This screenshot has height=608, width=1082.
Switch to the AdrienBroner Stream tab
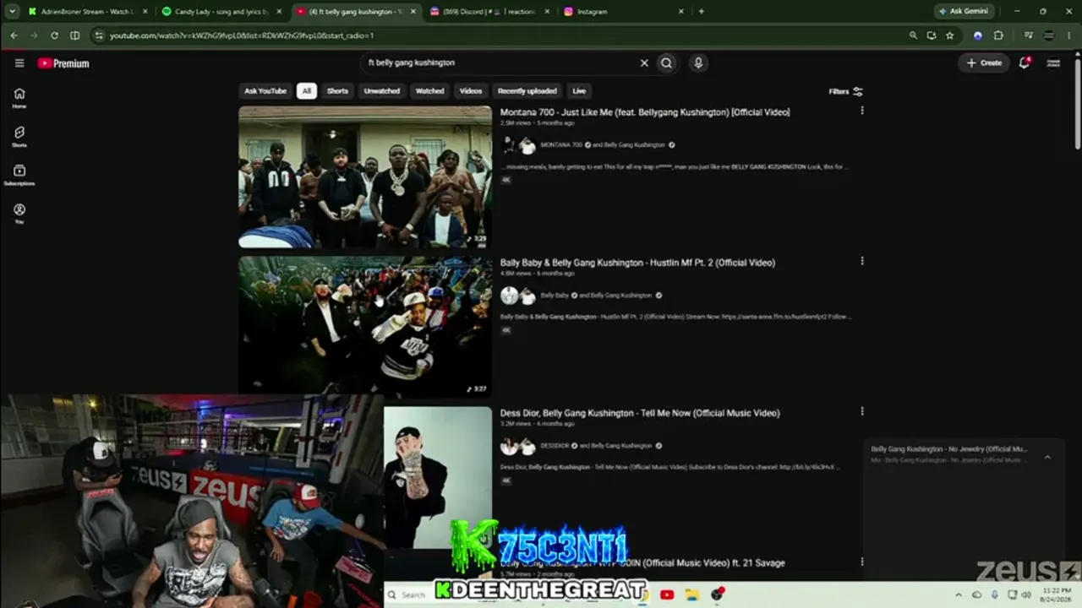point(85,12)
